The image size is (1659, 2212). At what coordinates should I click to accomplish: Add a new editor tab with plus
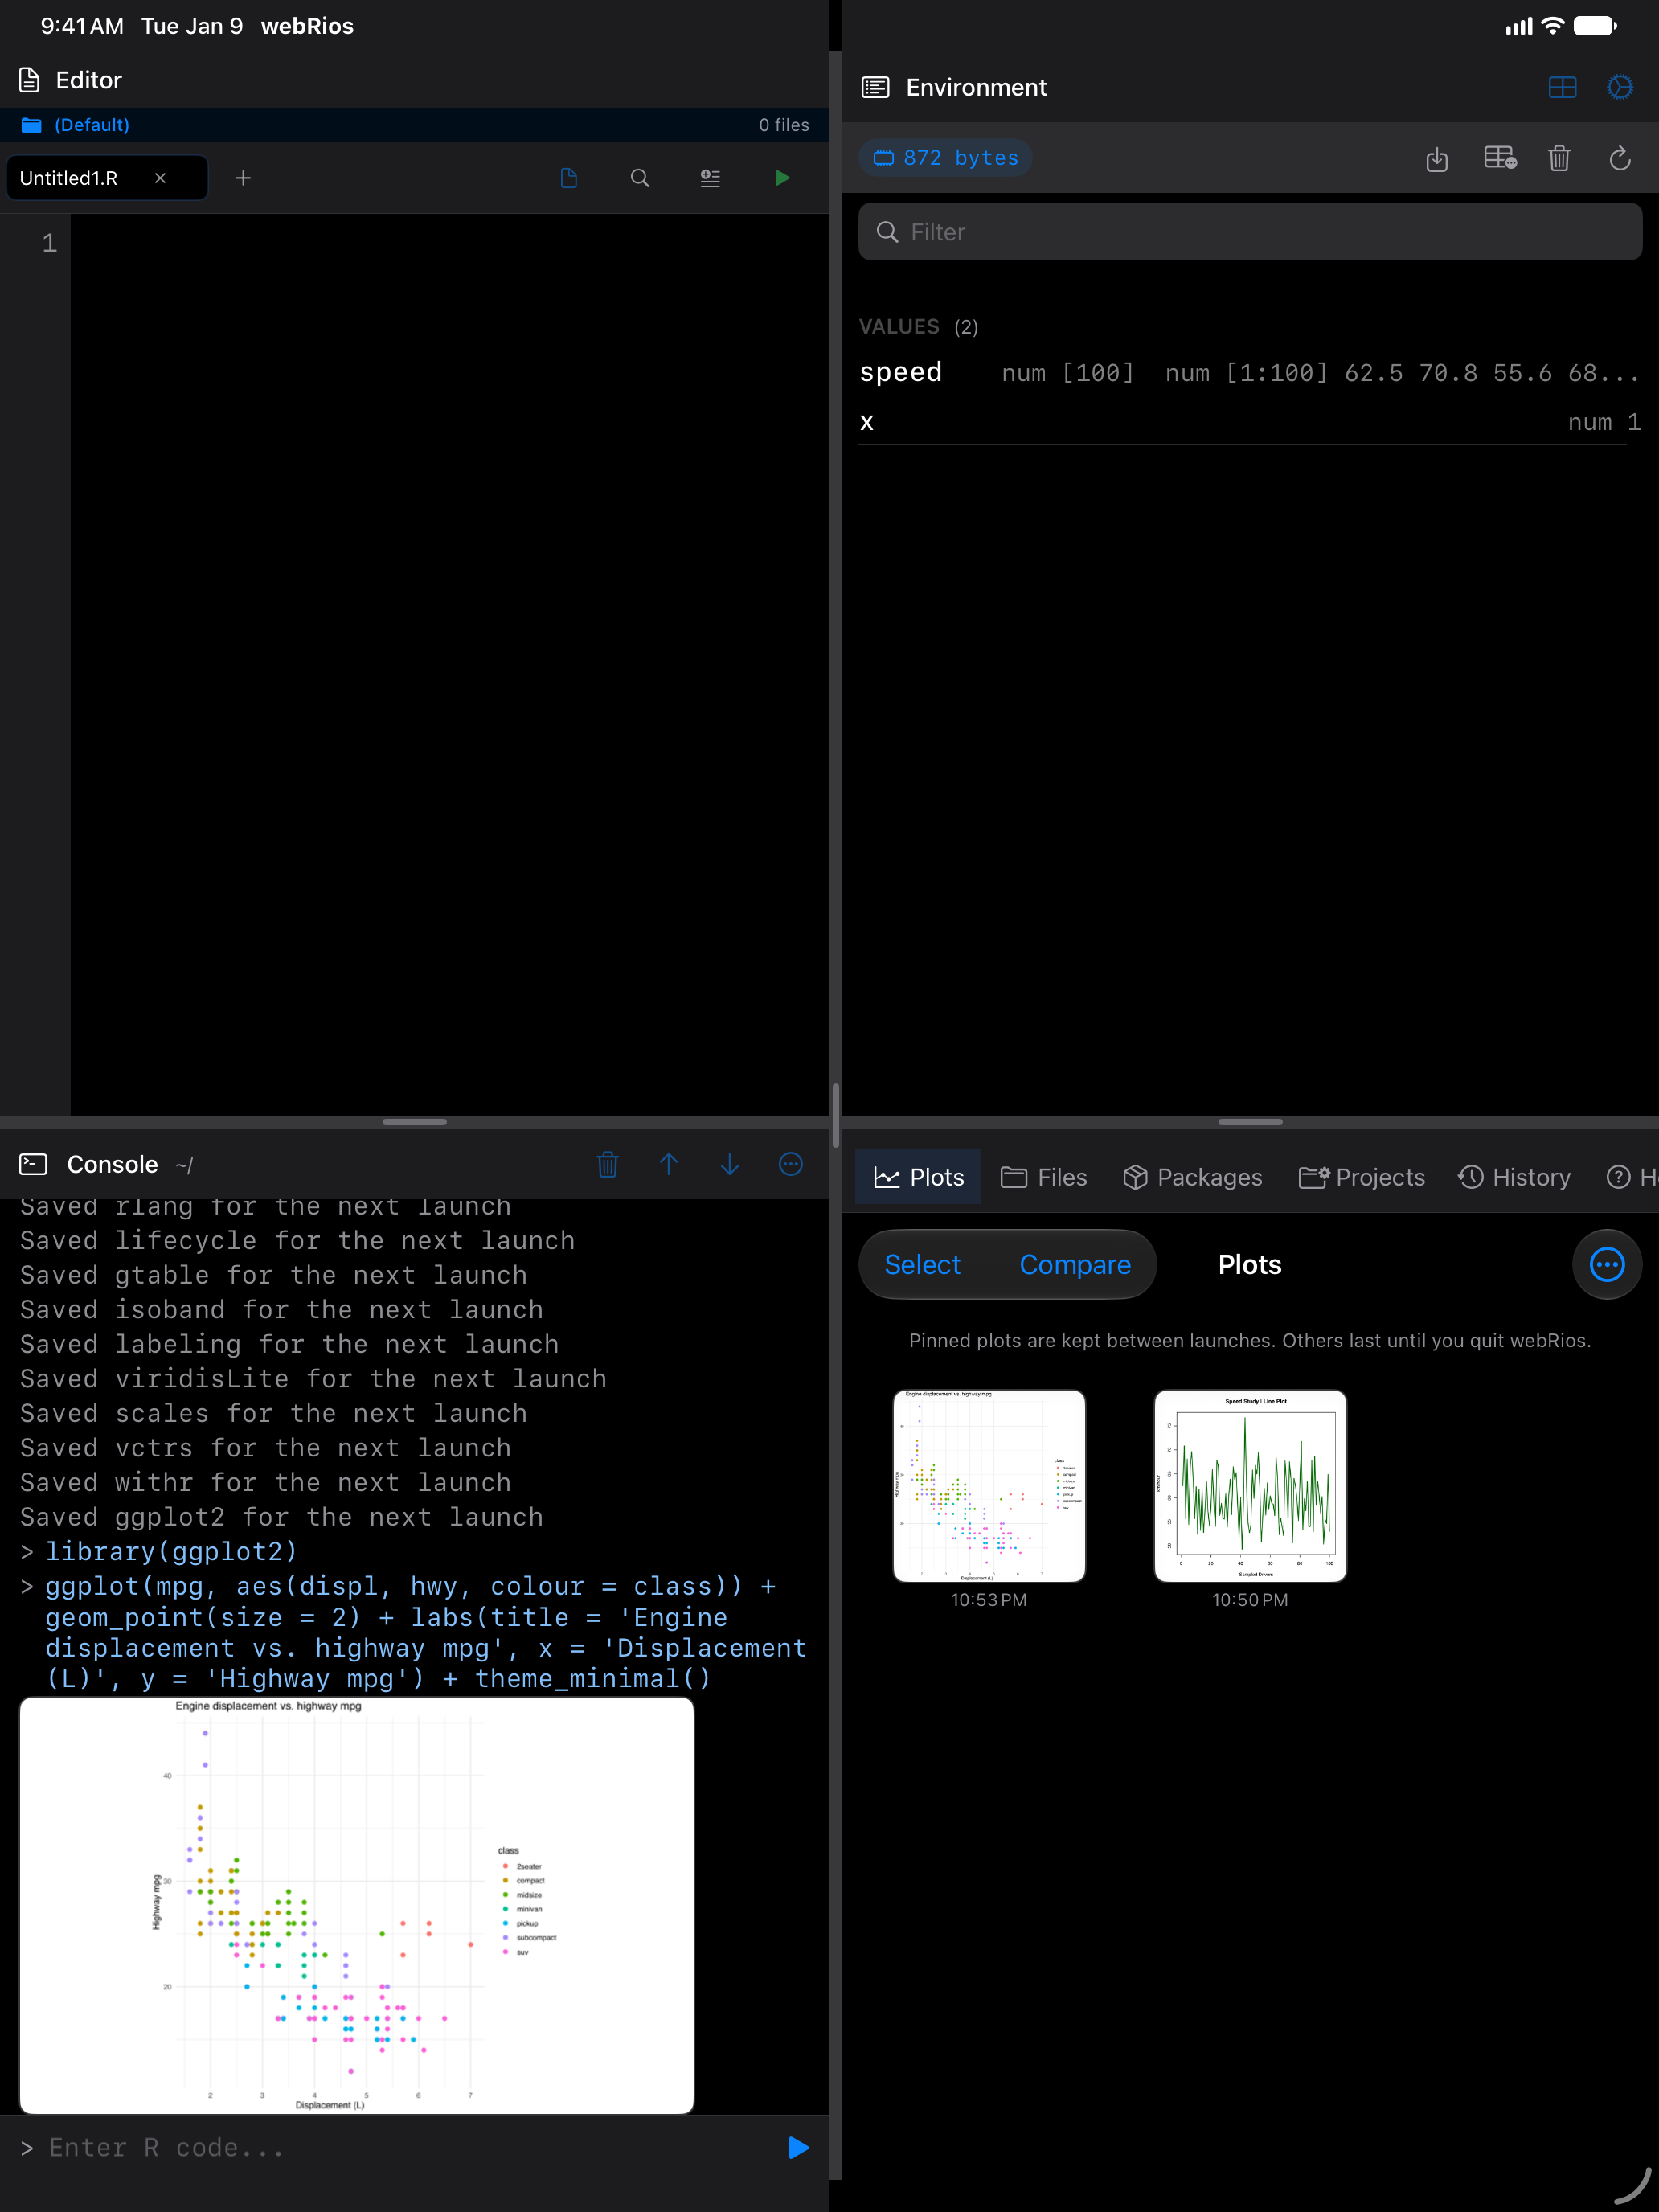click(243, 178)
